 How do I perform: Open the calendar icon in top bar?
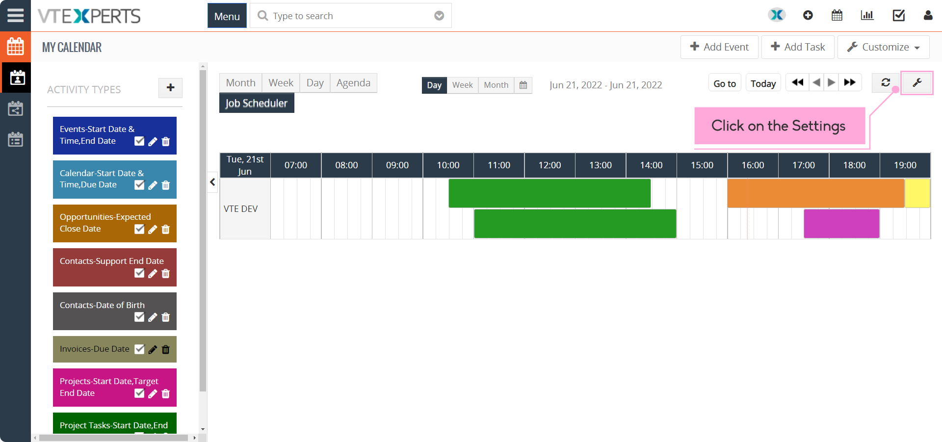[837, 15]
